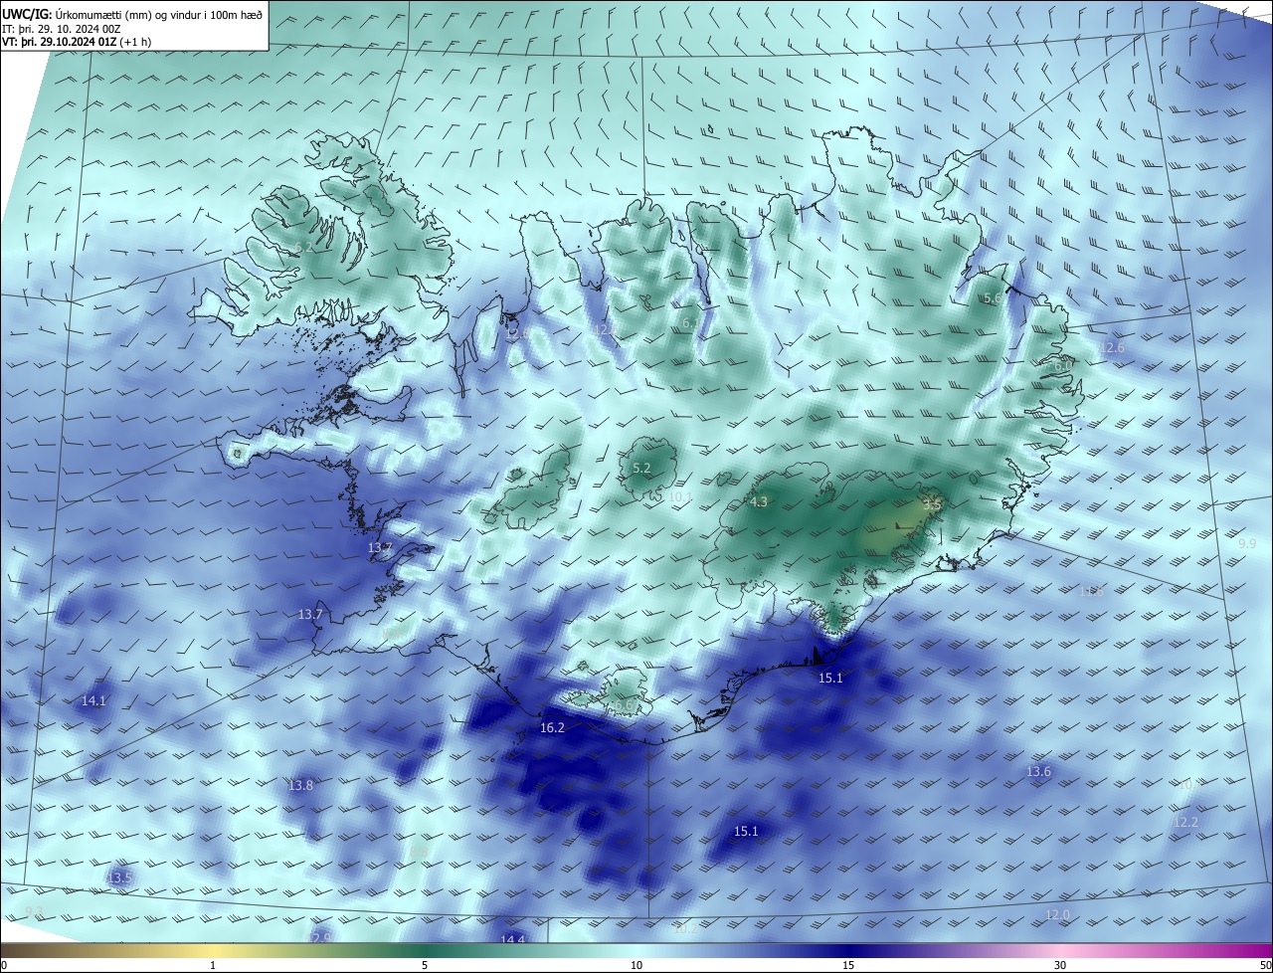Image resolution: width=1273 pixels, height=973 pixels.
Task: Click the 16.2 value on the south coast
Action: click(552, 727)
